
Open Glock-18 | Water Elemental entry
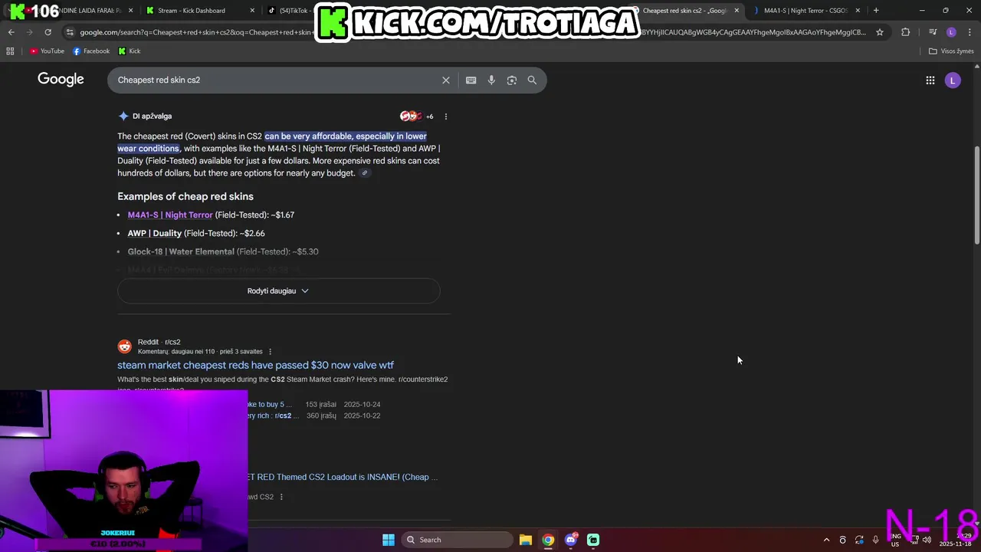[x=181, y=252]
